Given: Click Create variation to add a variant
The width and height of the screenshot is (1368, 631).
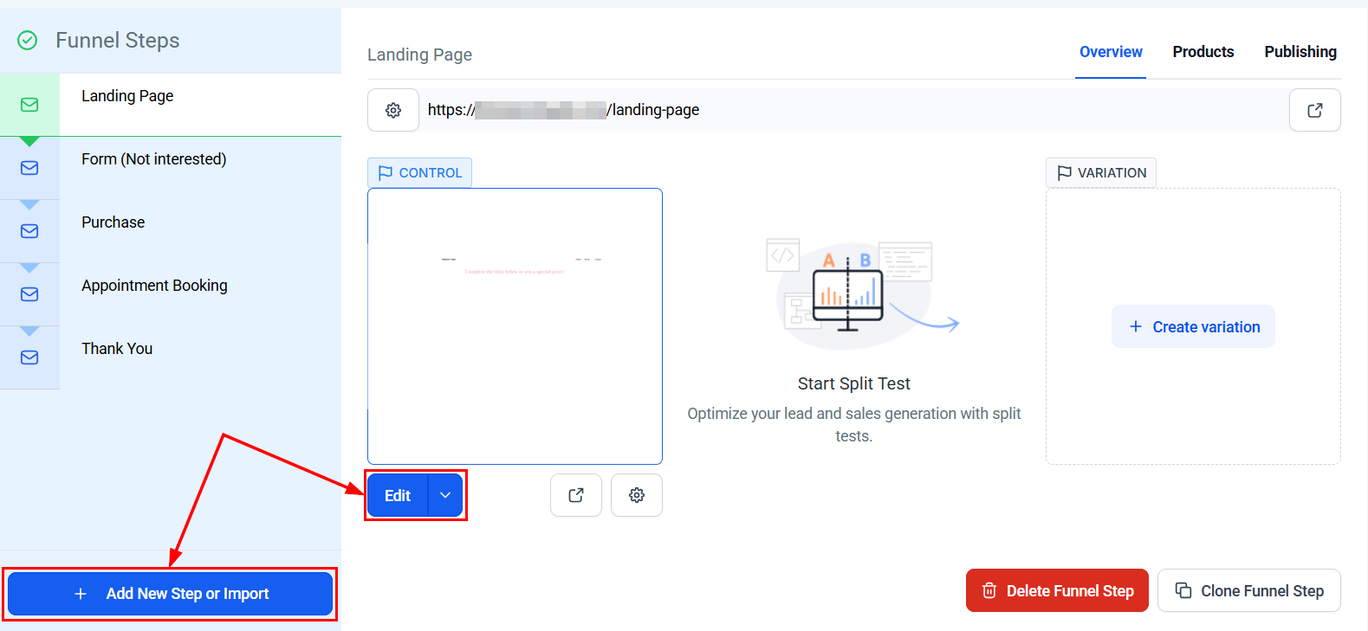Looking at the screenshot, I should click(x=1193, y=326).
